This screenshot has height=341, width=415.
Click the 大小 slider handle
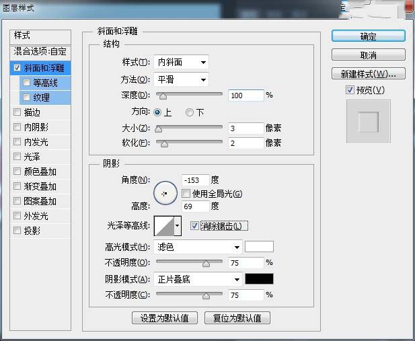158,129
